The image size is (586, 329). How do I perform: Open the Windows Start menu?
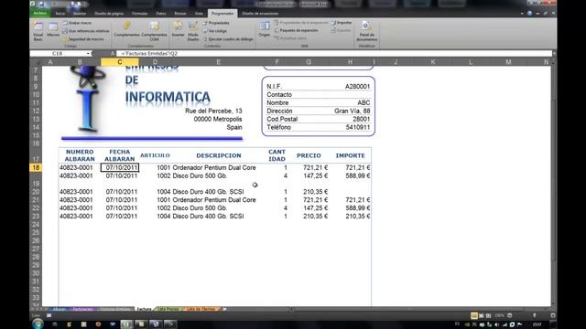[38, 324]
